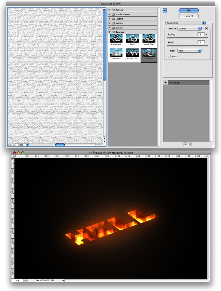This screenshot has width=221, height=291.
Task: Click the zoom in plus button in preview
Action: (x=13, y=145)
